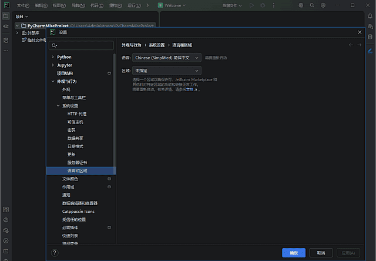Image resolution: width=376 pixels, height=261 pixels.
Task: Select 可信主机 settings item
Action: tap(75, 122)
